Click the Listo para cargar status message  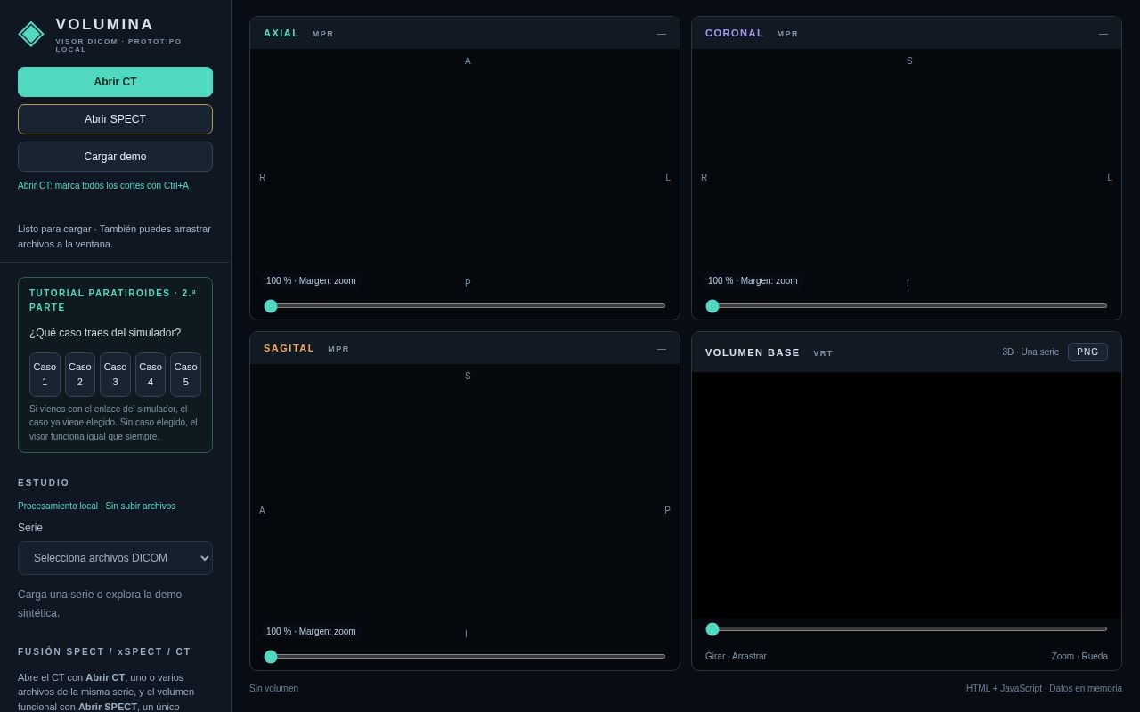tap(114, 236)
